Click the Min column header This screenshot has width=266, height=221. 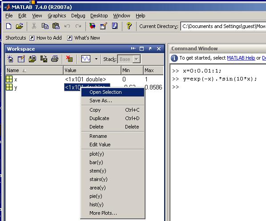[132, 70]
